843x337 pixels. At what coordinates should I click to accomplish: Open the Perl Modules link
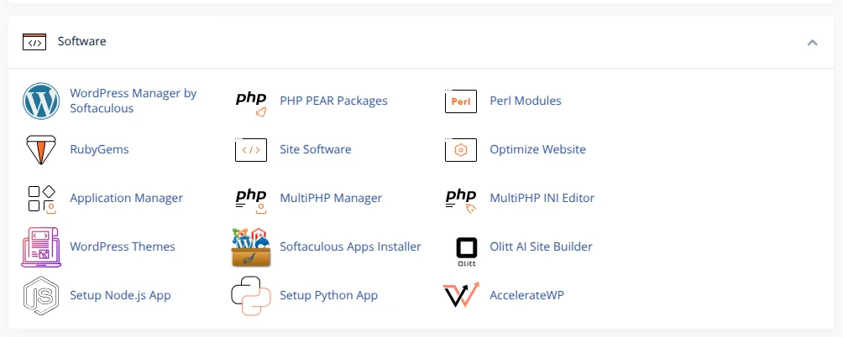[x=526, y=101]
